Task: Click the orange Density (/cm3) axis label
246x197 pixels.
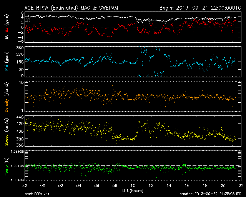Action: 6,96
